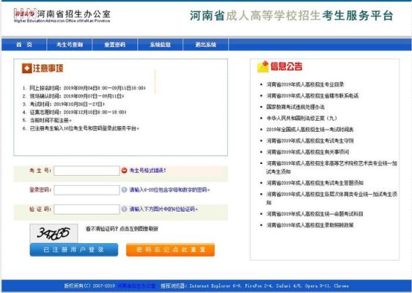Open 河南省2019年成人高校招生考试考生守则 link
Image resolution: width=412 pixels, height=293 pixels.
tap(310, 141)
